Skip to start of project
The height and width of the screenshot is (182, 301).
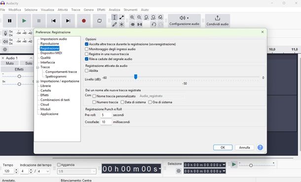coord(53,21)
